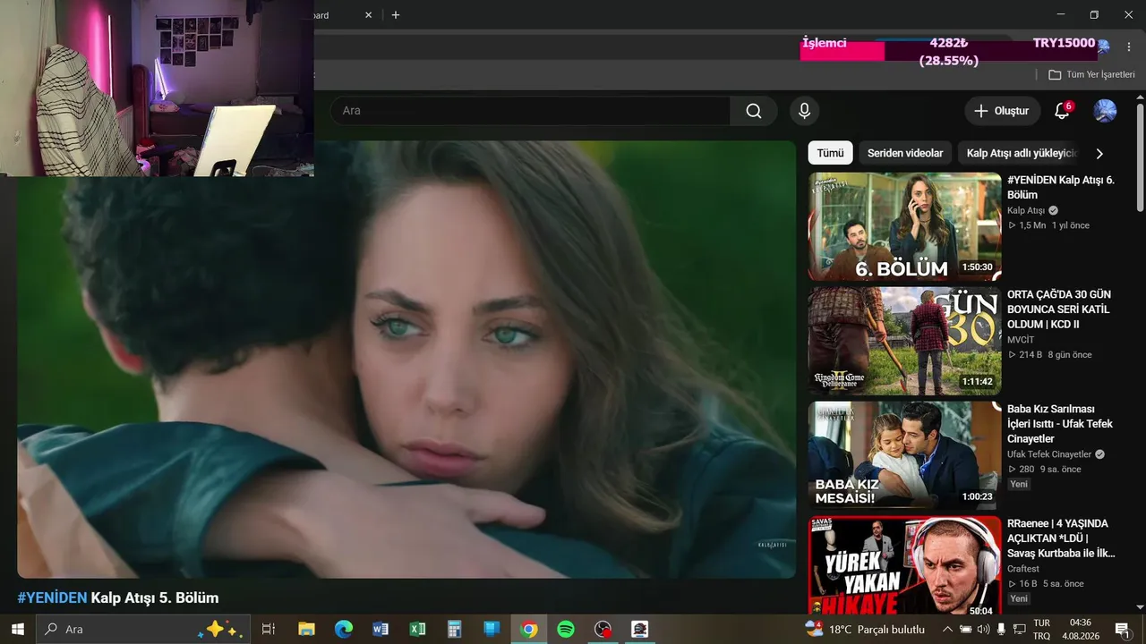This screenshot has height=644, width=1146.
Task: Click the Kingdom Come GÜN 30 thumbnail
Action: (x=904, y=341)
